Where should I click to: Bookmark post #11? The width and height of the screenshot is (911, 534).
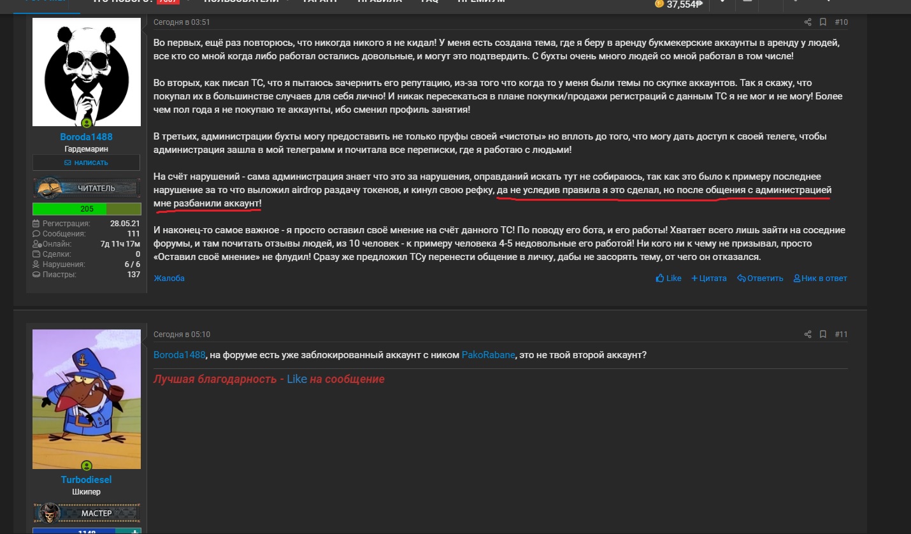click(823, 335)
